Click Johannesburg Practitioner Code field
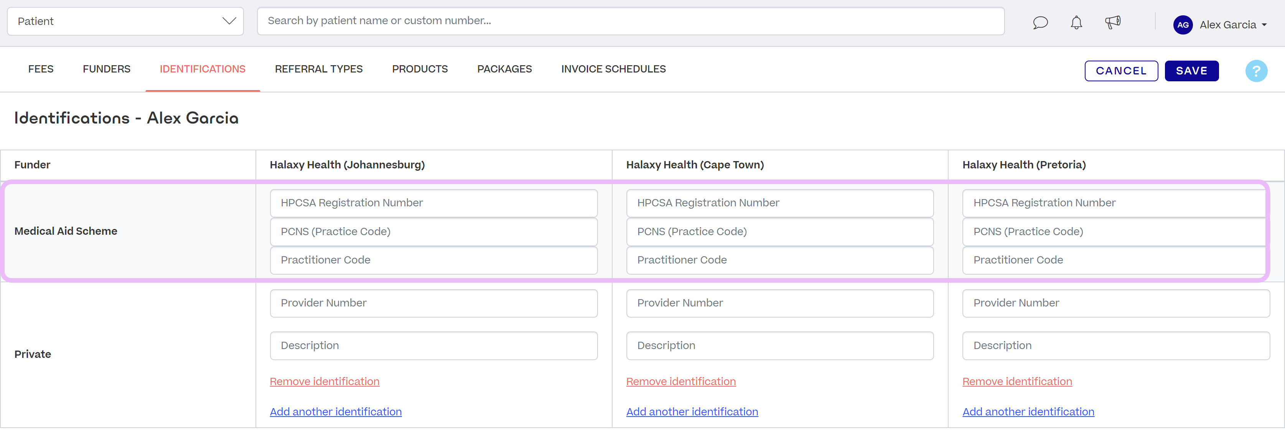 [x=433, y=260]
